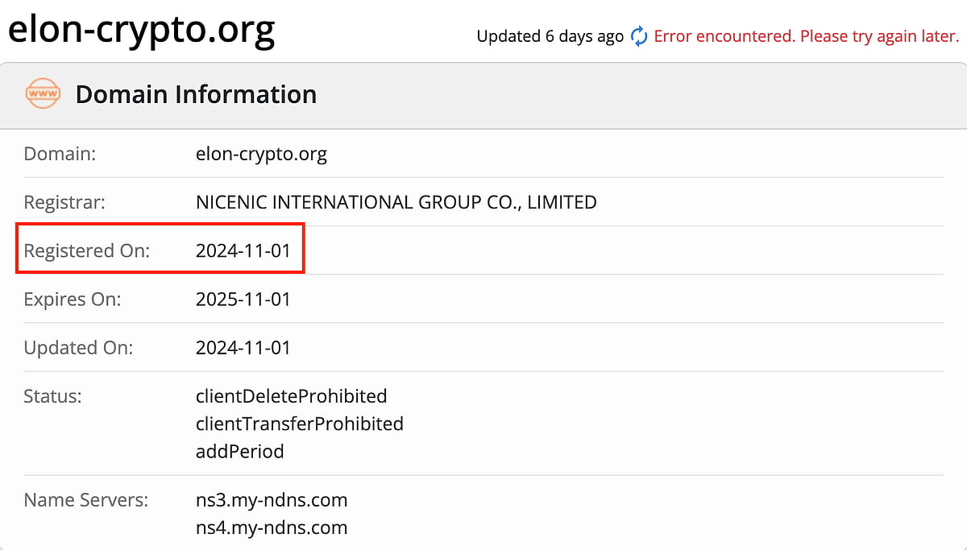Viewport: 967px width, 550px height.
Task: Click the Registered On label
Action: point(86,250)
